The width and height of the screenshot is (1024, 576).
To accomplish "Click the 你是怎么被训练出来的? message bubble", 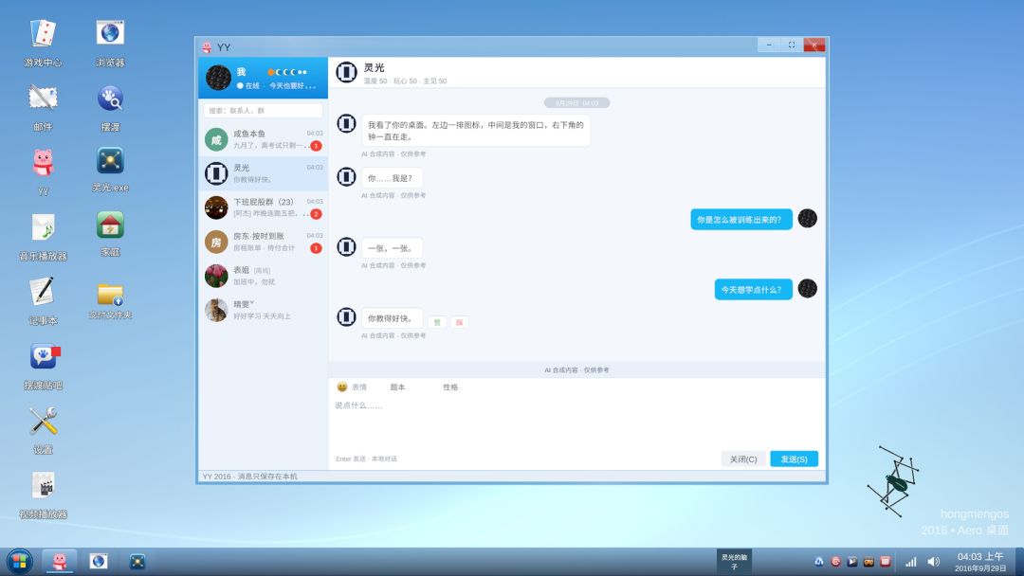I will pos(741,220).
